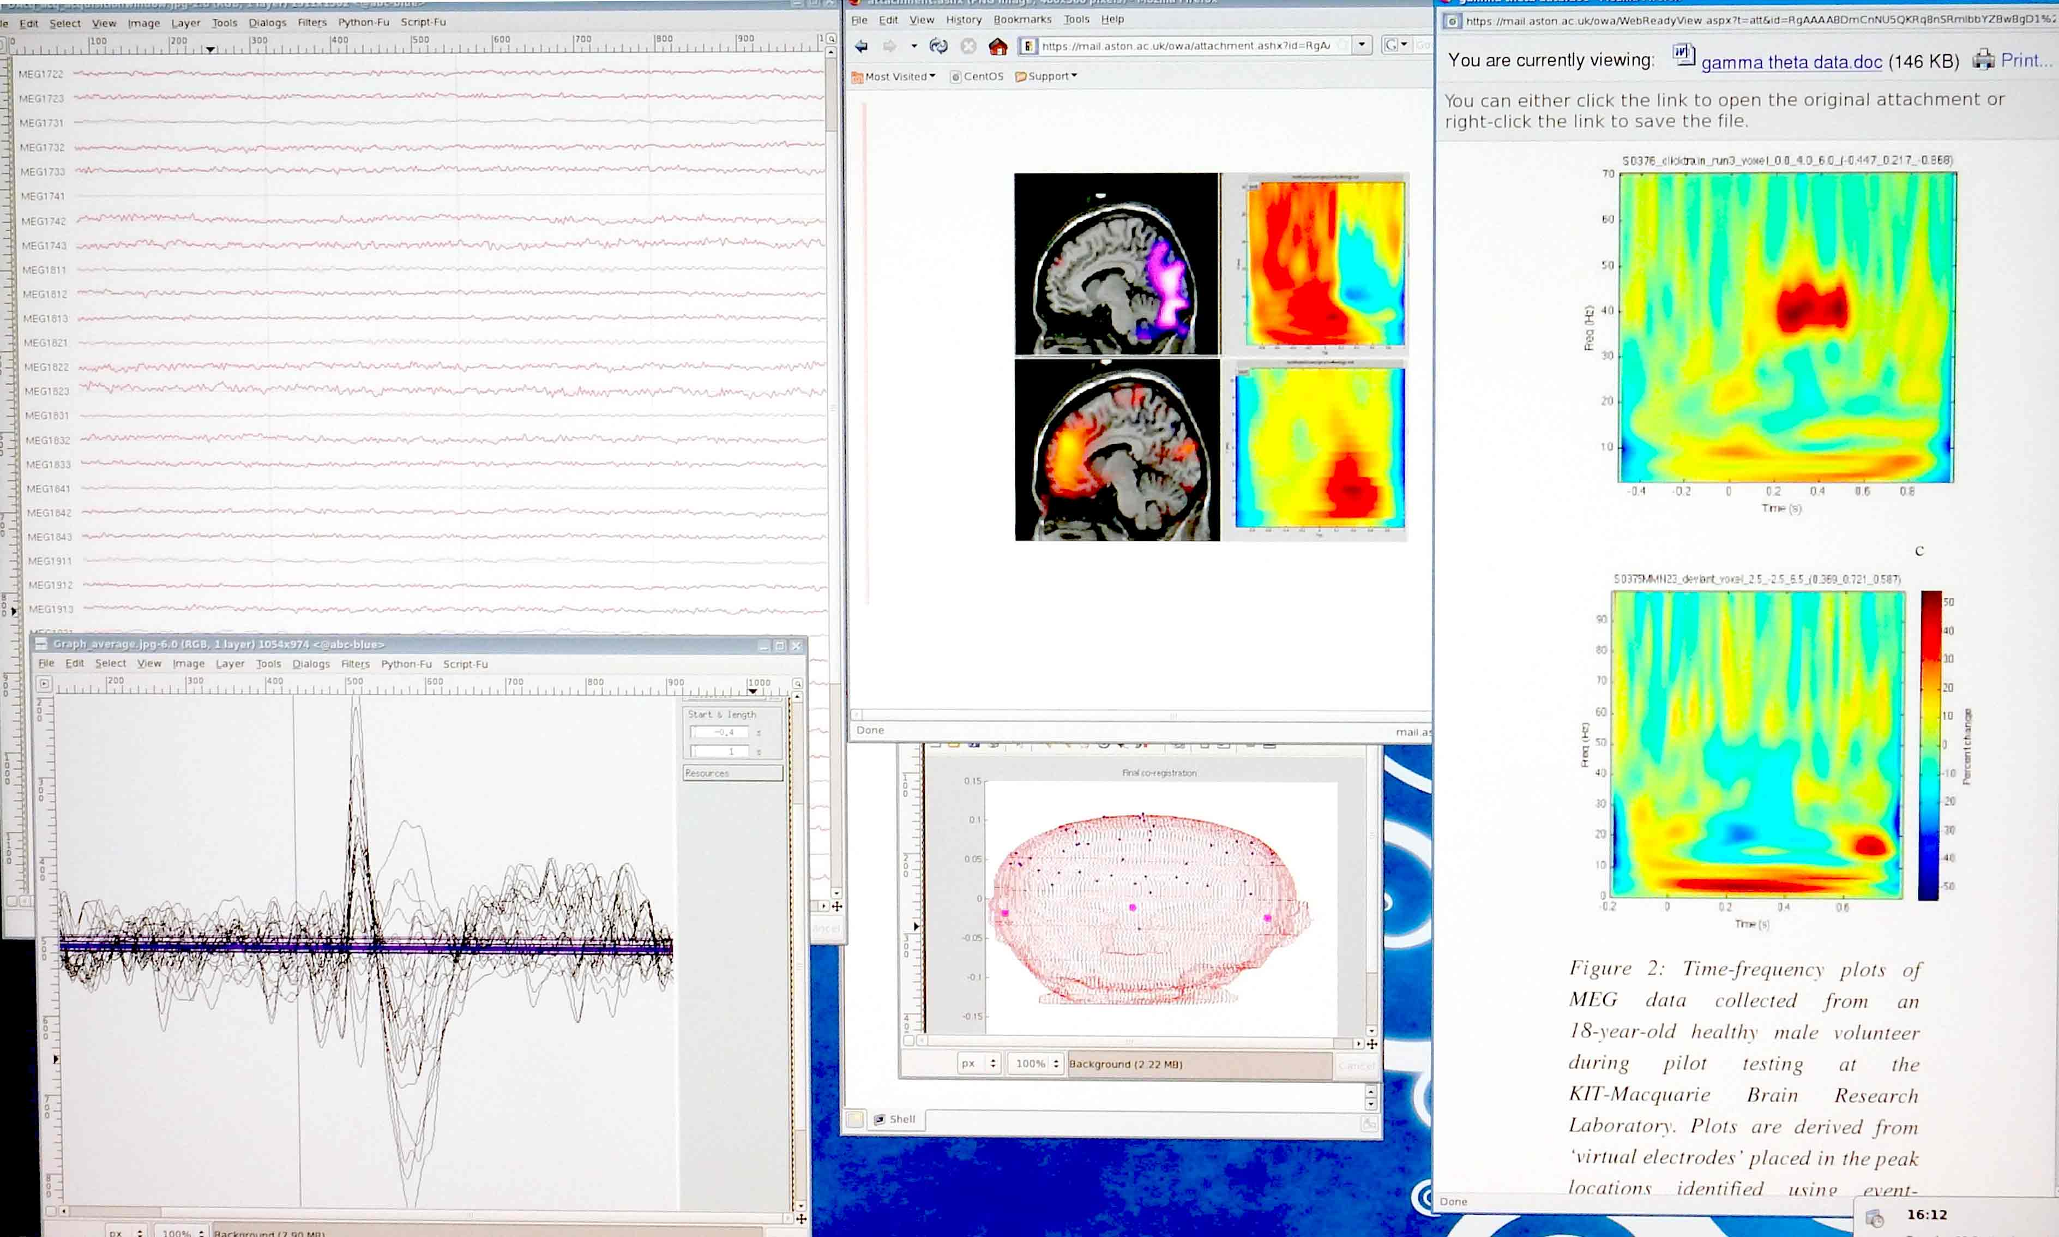Open the Python-Fu menu in the Graph_average window
Image resolution: width=2059 pixels, height=1237 pixels.
(406, 664)
